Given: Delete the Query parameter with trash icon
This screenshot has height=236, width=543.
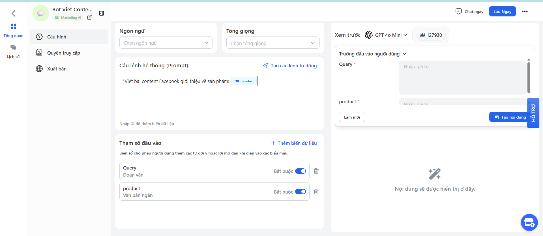Looking at the screenshot, I should pyautogui.click(x=316, y=171).
